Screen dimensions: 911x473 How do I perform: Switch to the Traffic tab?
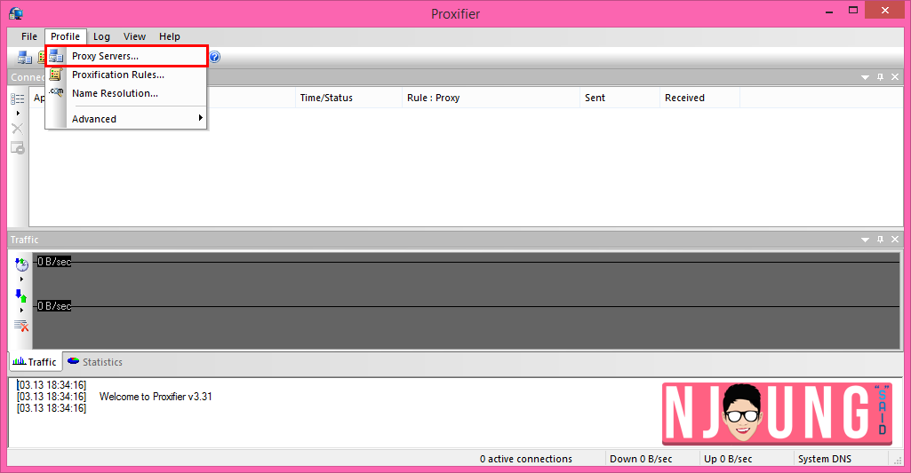point(35,361)
